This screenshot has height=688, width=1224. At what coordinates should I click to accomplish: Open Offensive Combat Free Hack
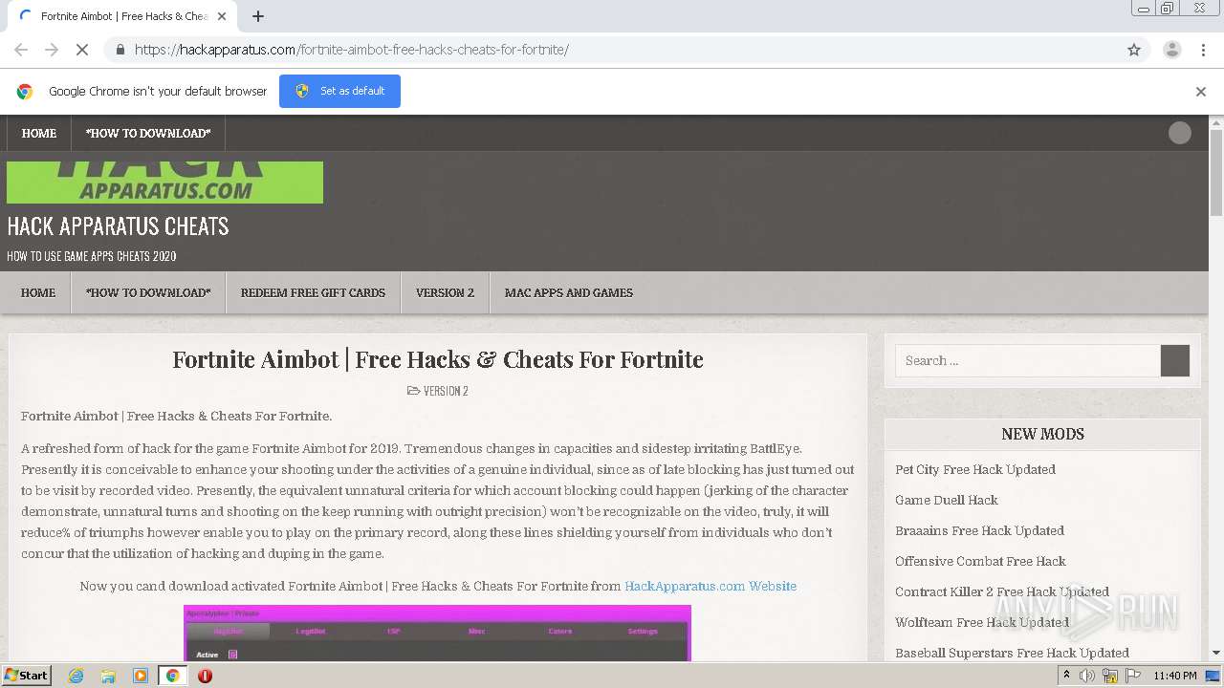980,561
